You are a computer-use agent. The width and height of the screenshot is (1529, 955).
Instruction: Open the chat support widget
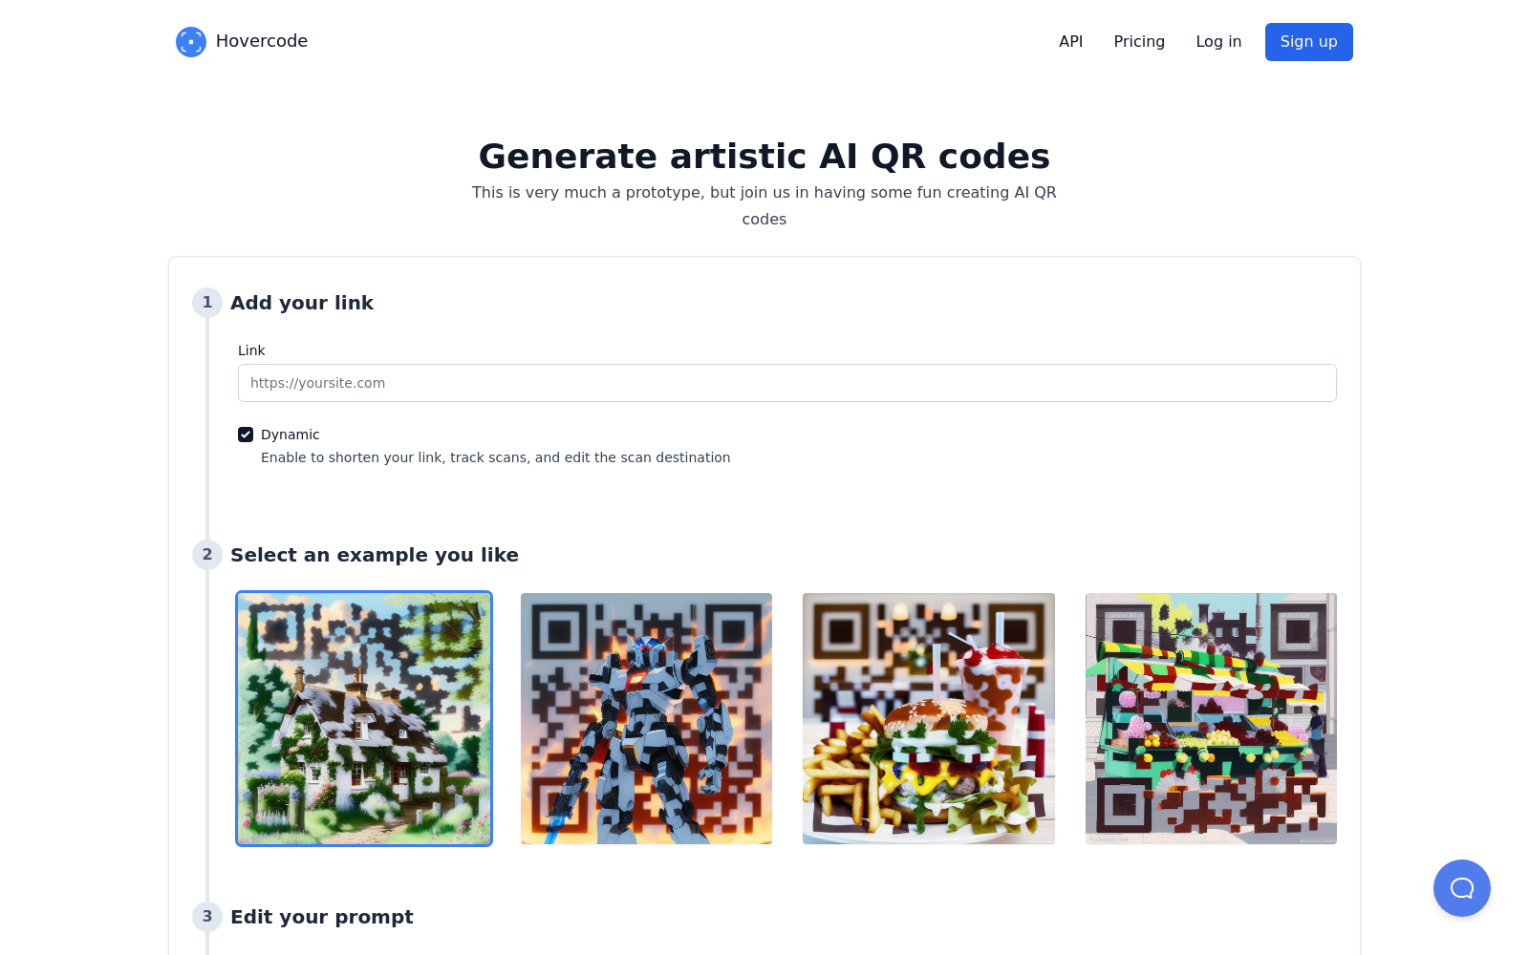click(1461, 887)
